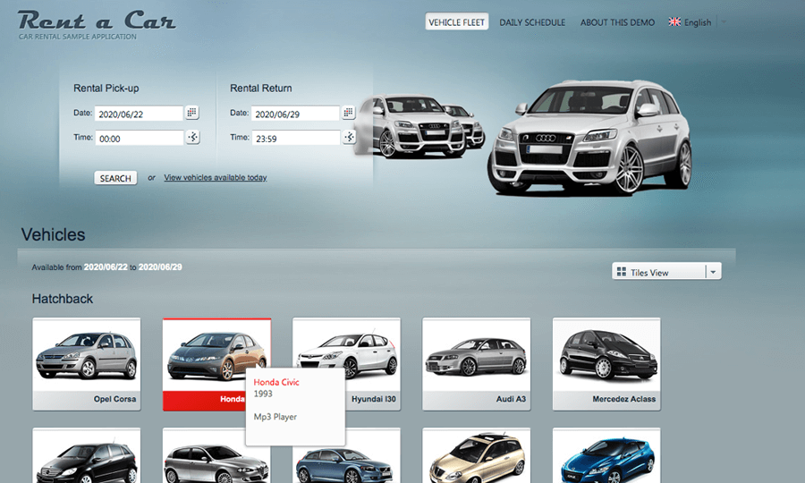
Task: Click the Vehicles section heading
Action: (x=53, y=234)
